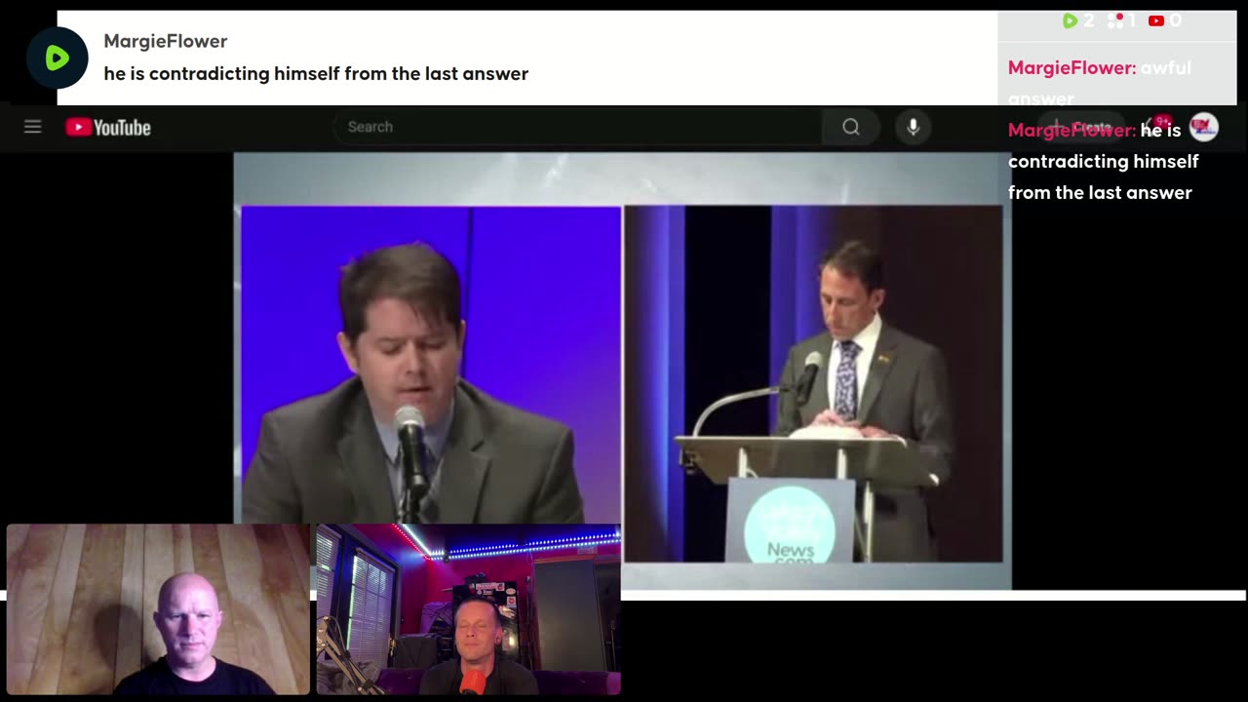
Task: Click the MargieFlower username in banner
Action: 166,41
